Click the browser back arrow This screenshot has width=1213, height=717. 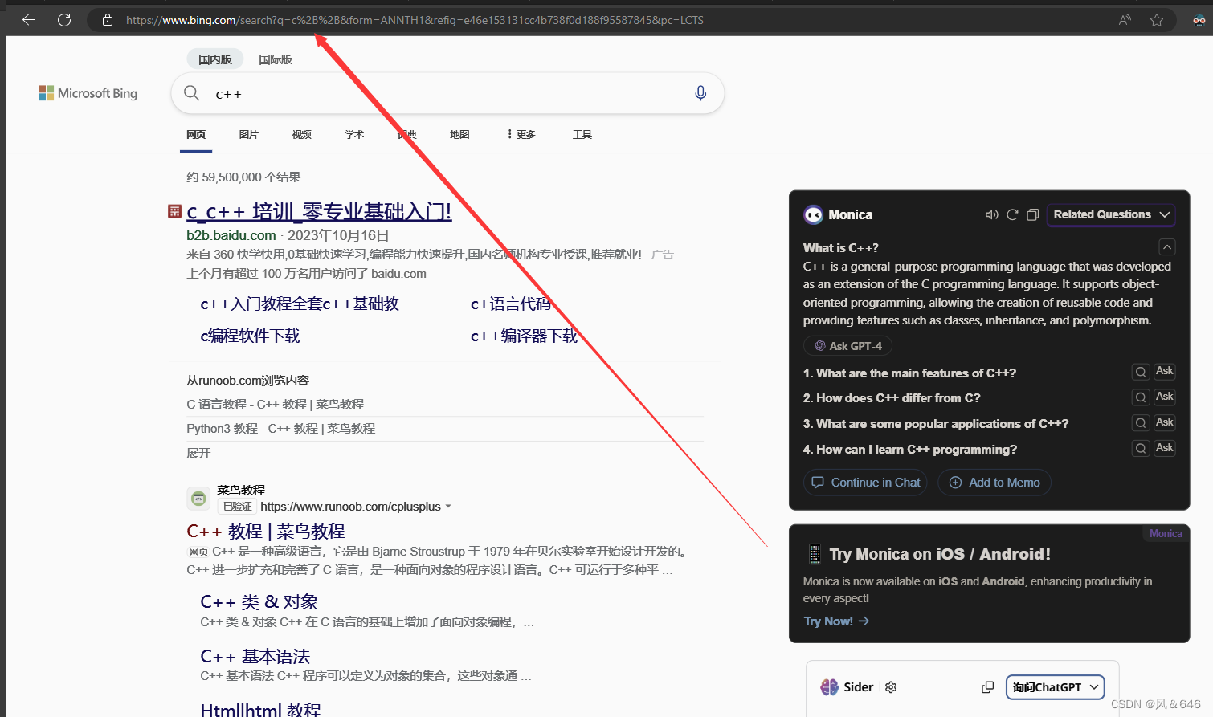point(29,20)
